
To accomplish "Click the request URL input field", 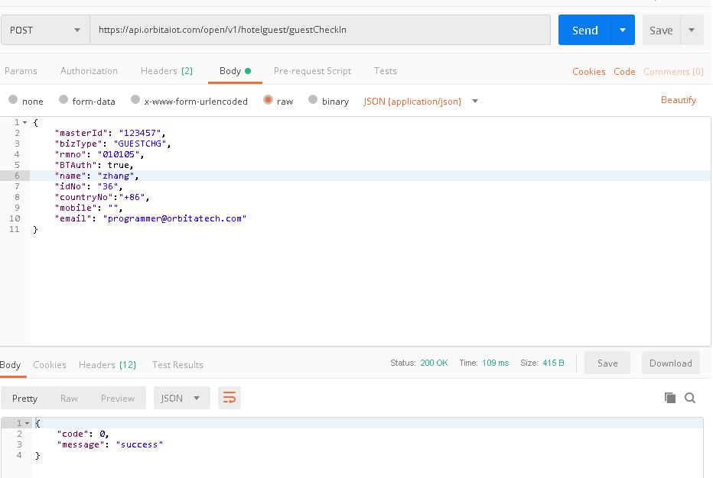I will 320,31.
